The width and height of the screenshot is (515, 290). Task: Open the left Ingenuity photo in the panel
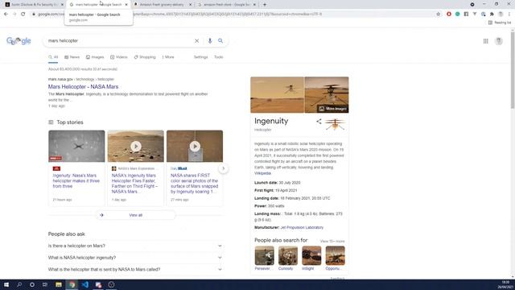pos(277,95)
